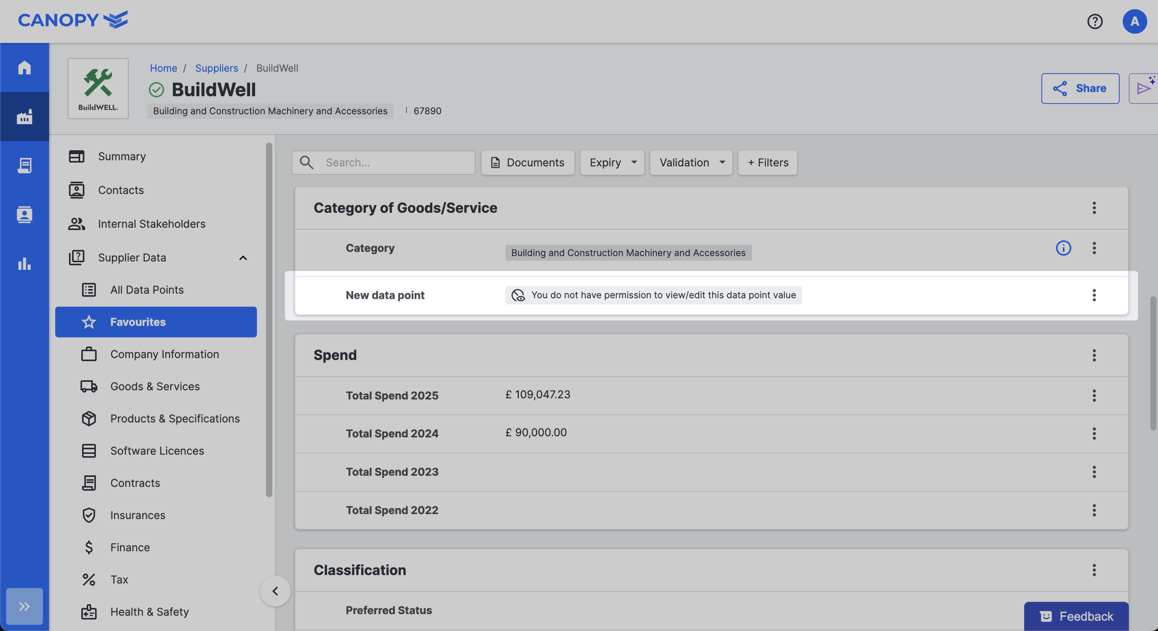The height and width of the screenshot is (631, 1158).
Task: Open options menu for Total Spend 2022
Action: click(x=1094, y=510)
